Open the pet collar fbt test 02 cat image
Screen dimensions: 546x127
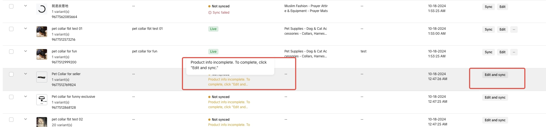pos(42,122)
